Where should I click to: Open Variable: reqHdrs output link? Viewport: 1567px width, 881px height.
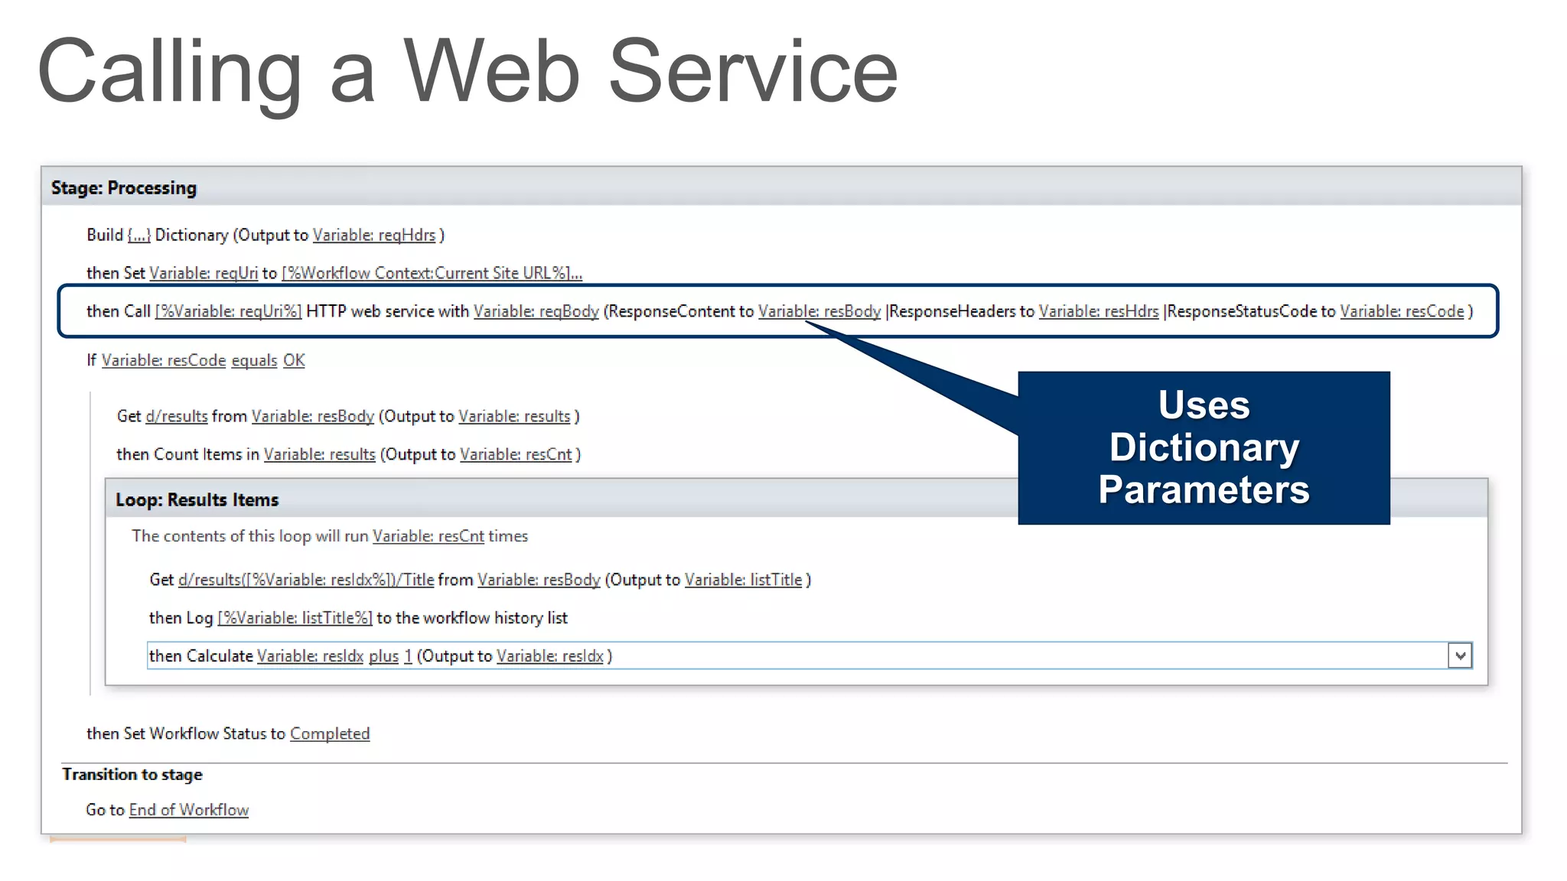tap(374, 235)
